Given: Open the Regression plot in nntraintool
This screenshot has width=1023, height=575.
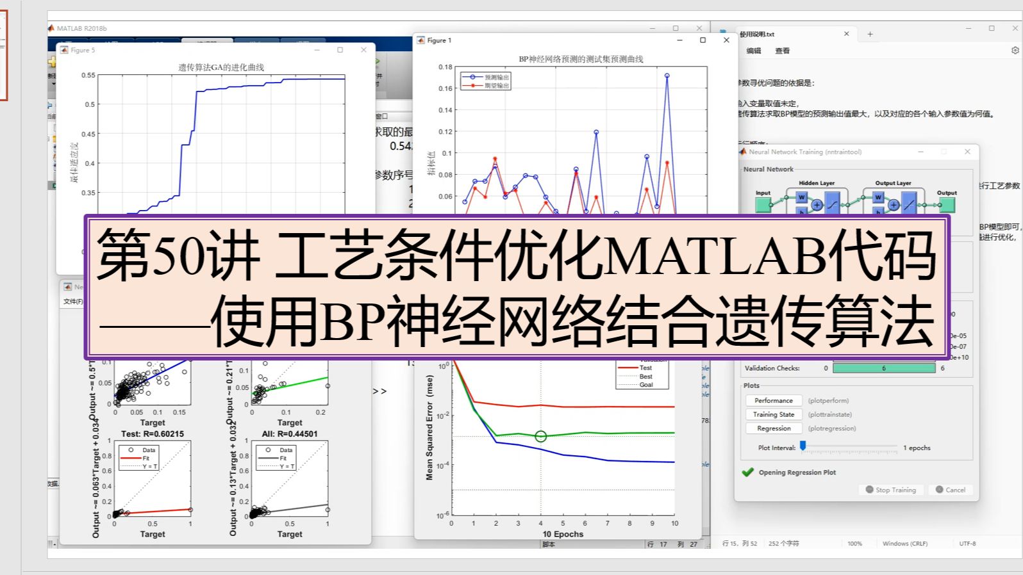Looking at the screenshot, I should click(x=773, y=428).
